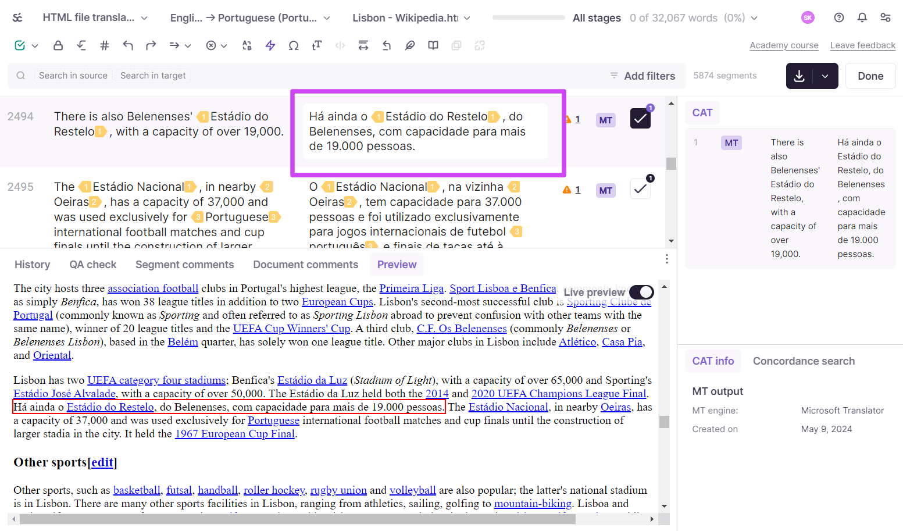This screenshot has width=903, height=531.
Task: Open the download options arrow dropdown
Action: click(x=825, y=76)
